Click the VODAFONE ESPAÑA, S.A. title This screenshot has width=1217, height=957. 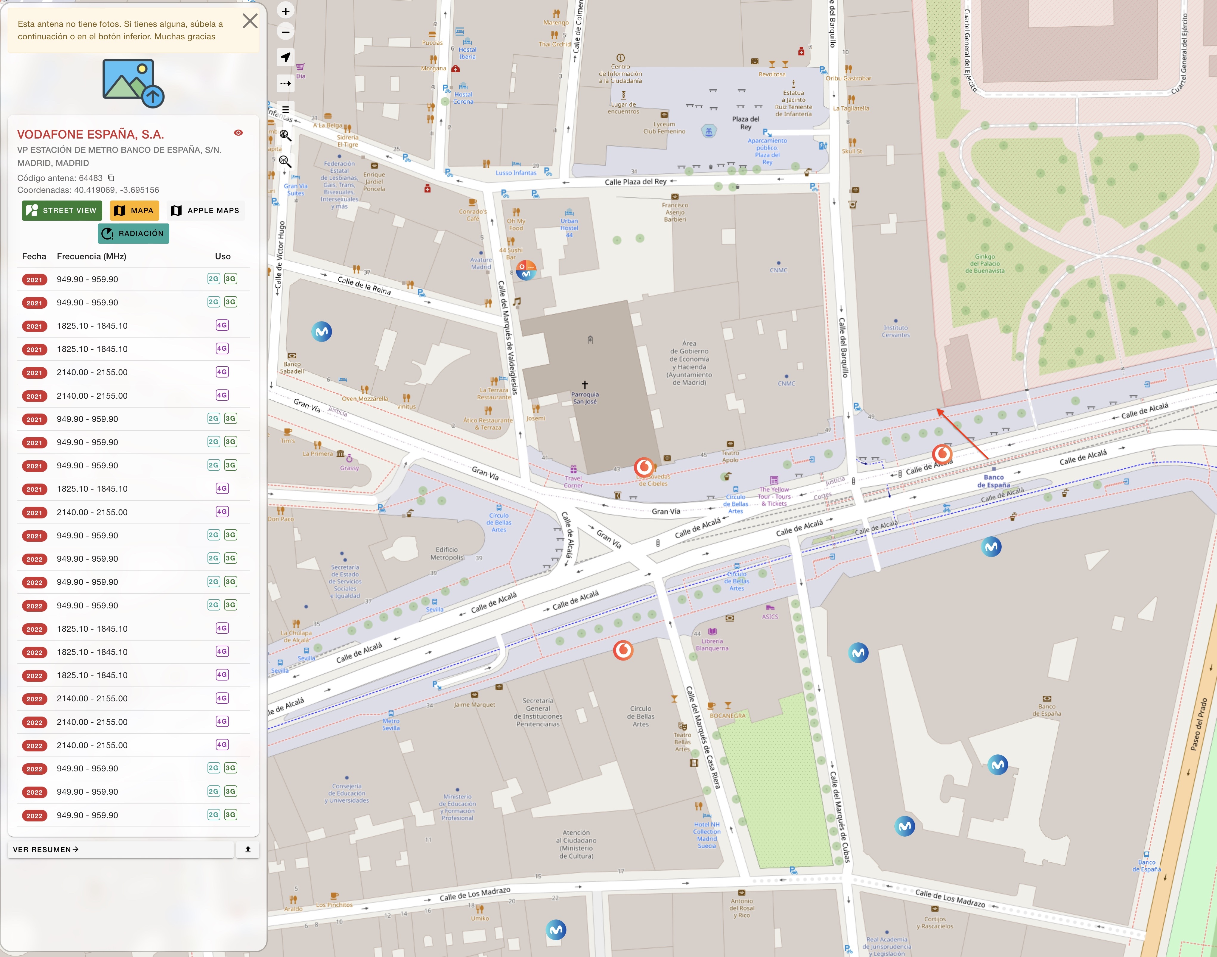[x=91, y=134]
